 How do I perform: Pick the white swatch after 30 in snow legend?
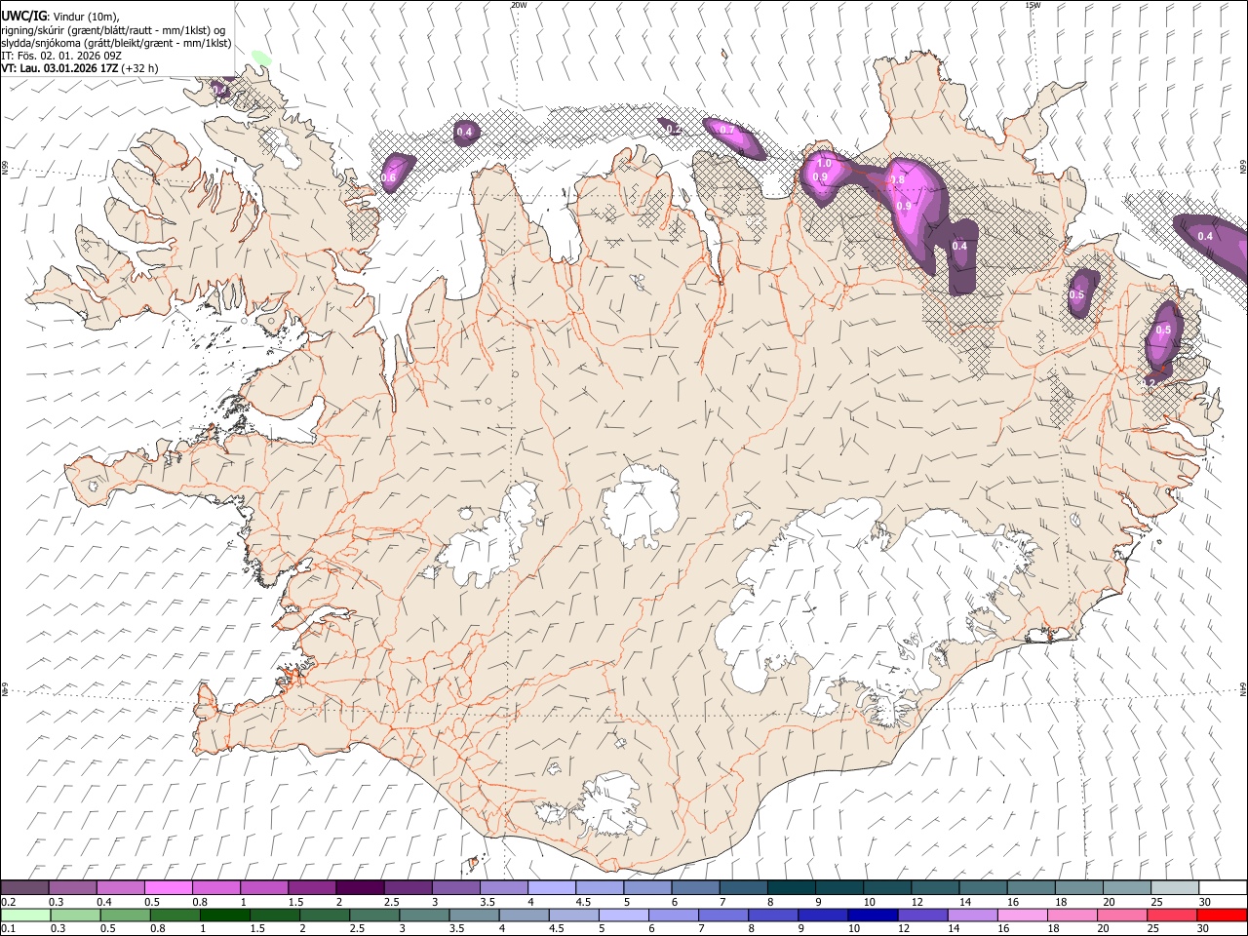1223,888
